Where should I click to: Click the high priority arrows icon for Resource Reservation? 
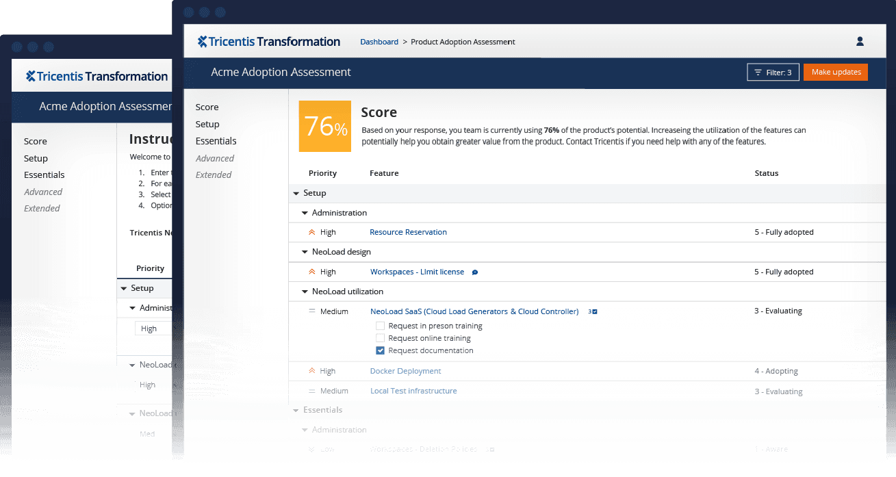(311, 233)
